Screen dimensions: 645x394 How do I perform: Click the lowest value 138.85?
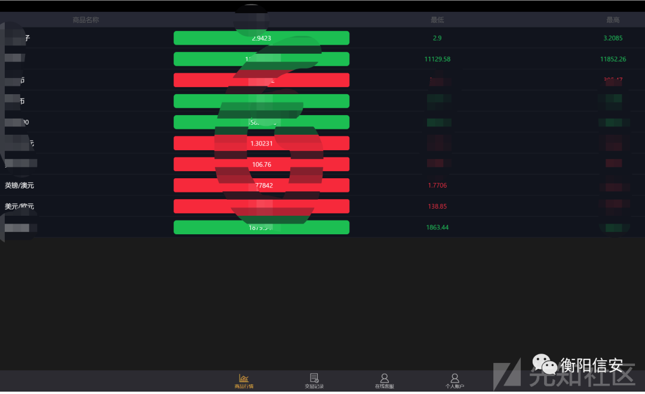tap(437, 206)
